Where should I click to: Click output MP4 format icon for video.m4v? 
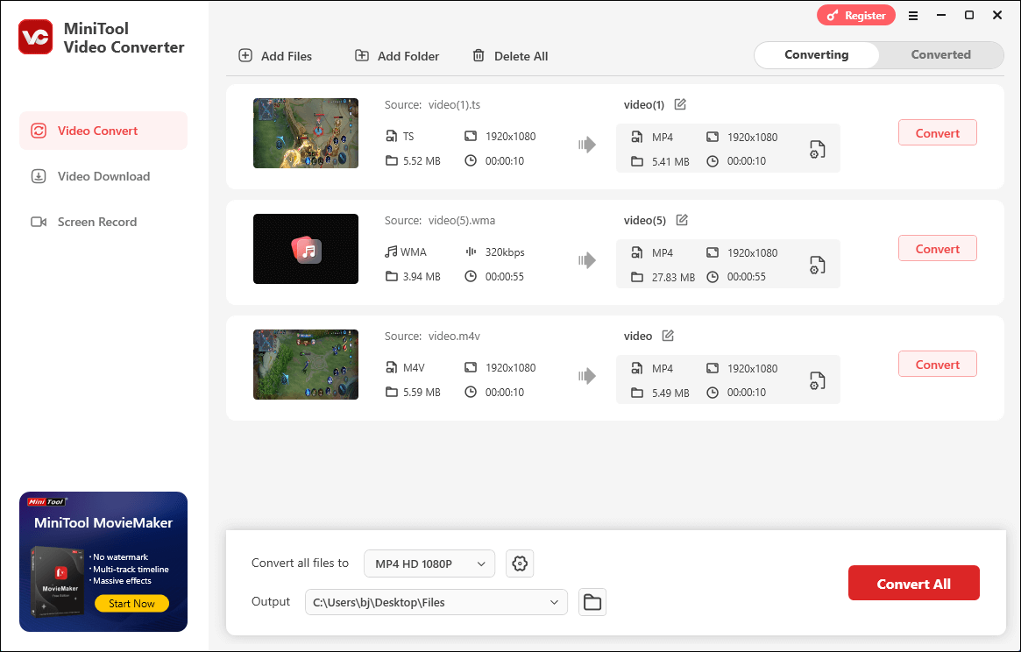coord(637,368)
